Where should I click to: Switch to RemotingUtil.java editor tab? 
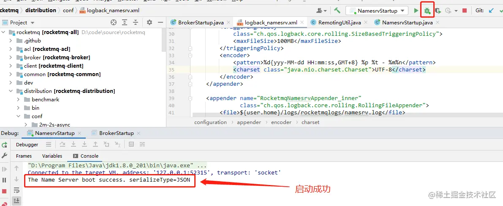340,22
